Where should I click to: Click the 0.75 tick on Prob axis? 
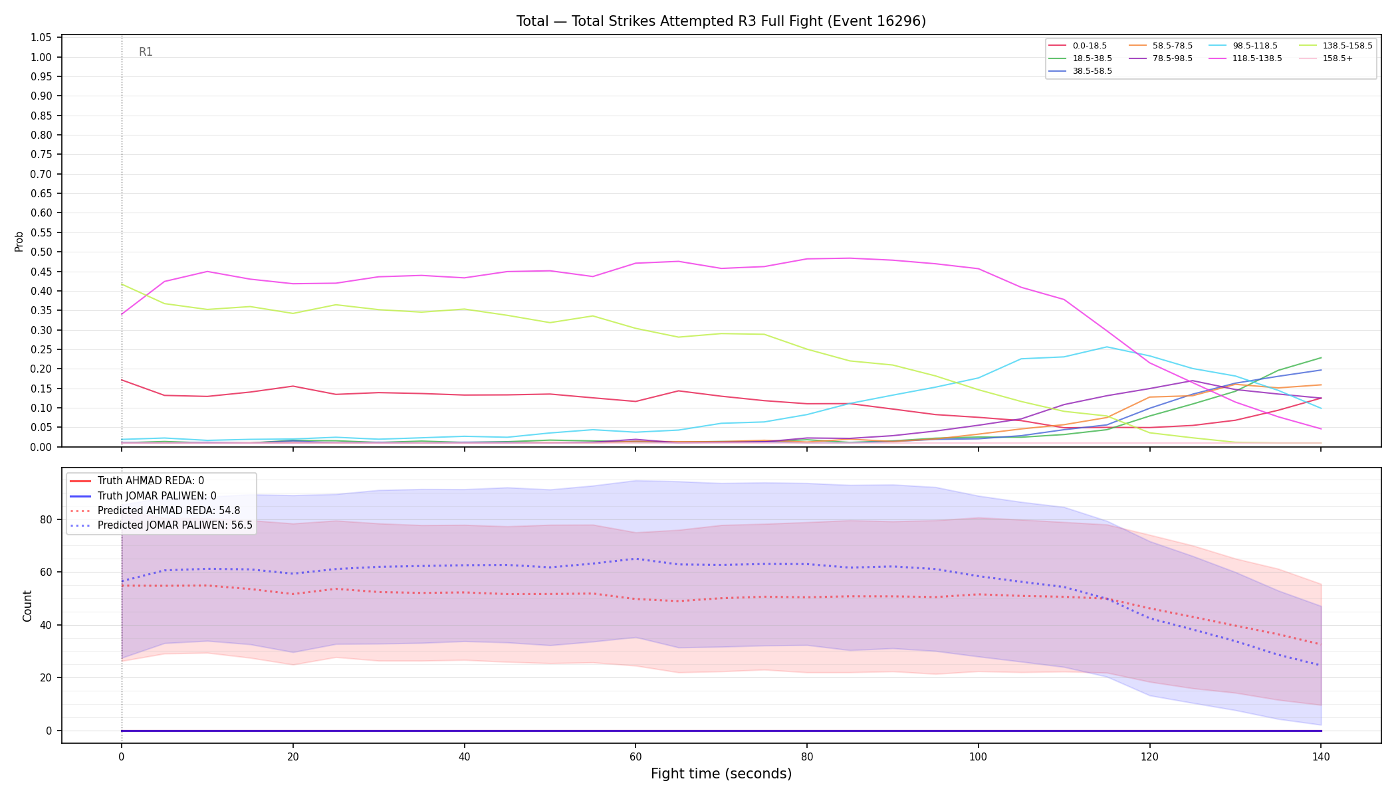click(41, 155)
